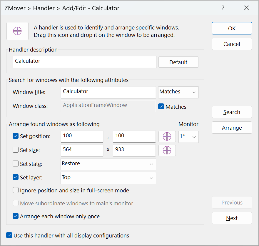Click the OK button
The width and height of the screenshot is (259, 246).
(232, 28)
